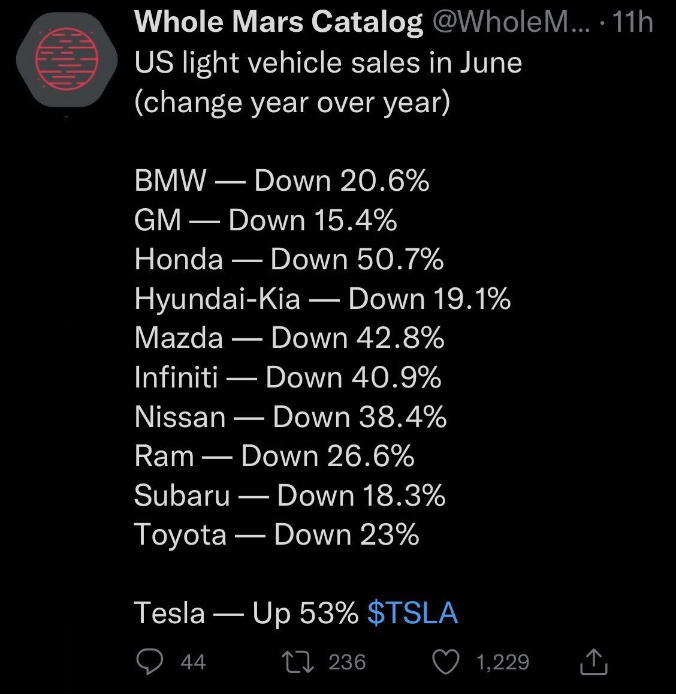Click the 44 replies count
This screenshot has height=694, width=676.
tap(193, 662)
